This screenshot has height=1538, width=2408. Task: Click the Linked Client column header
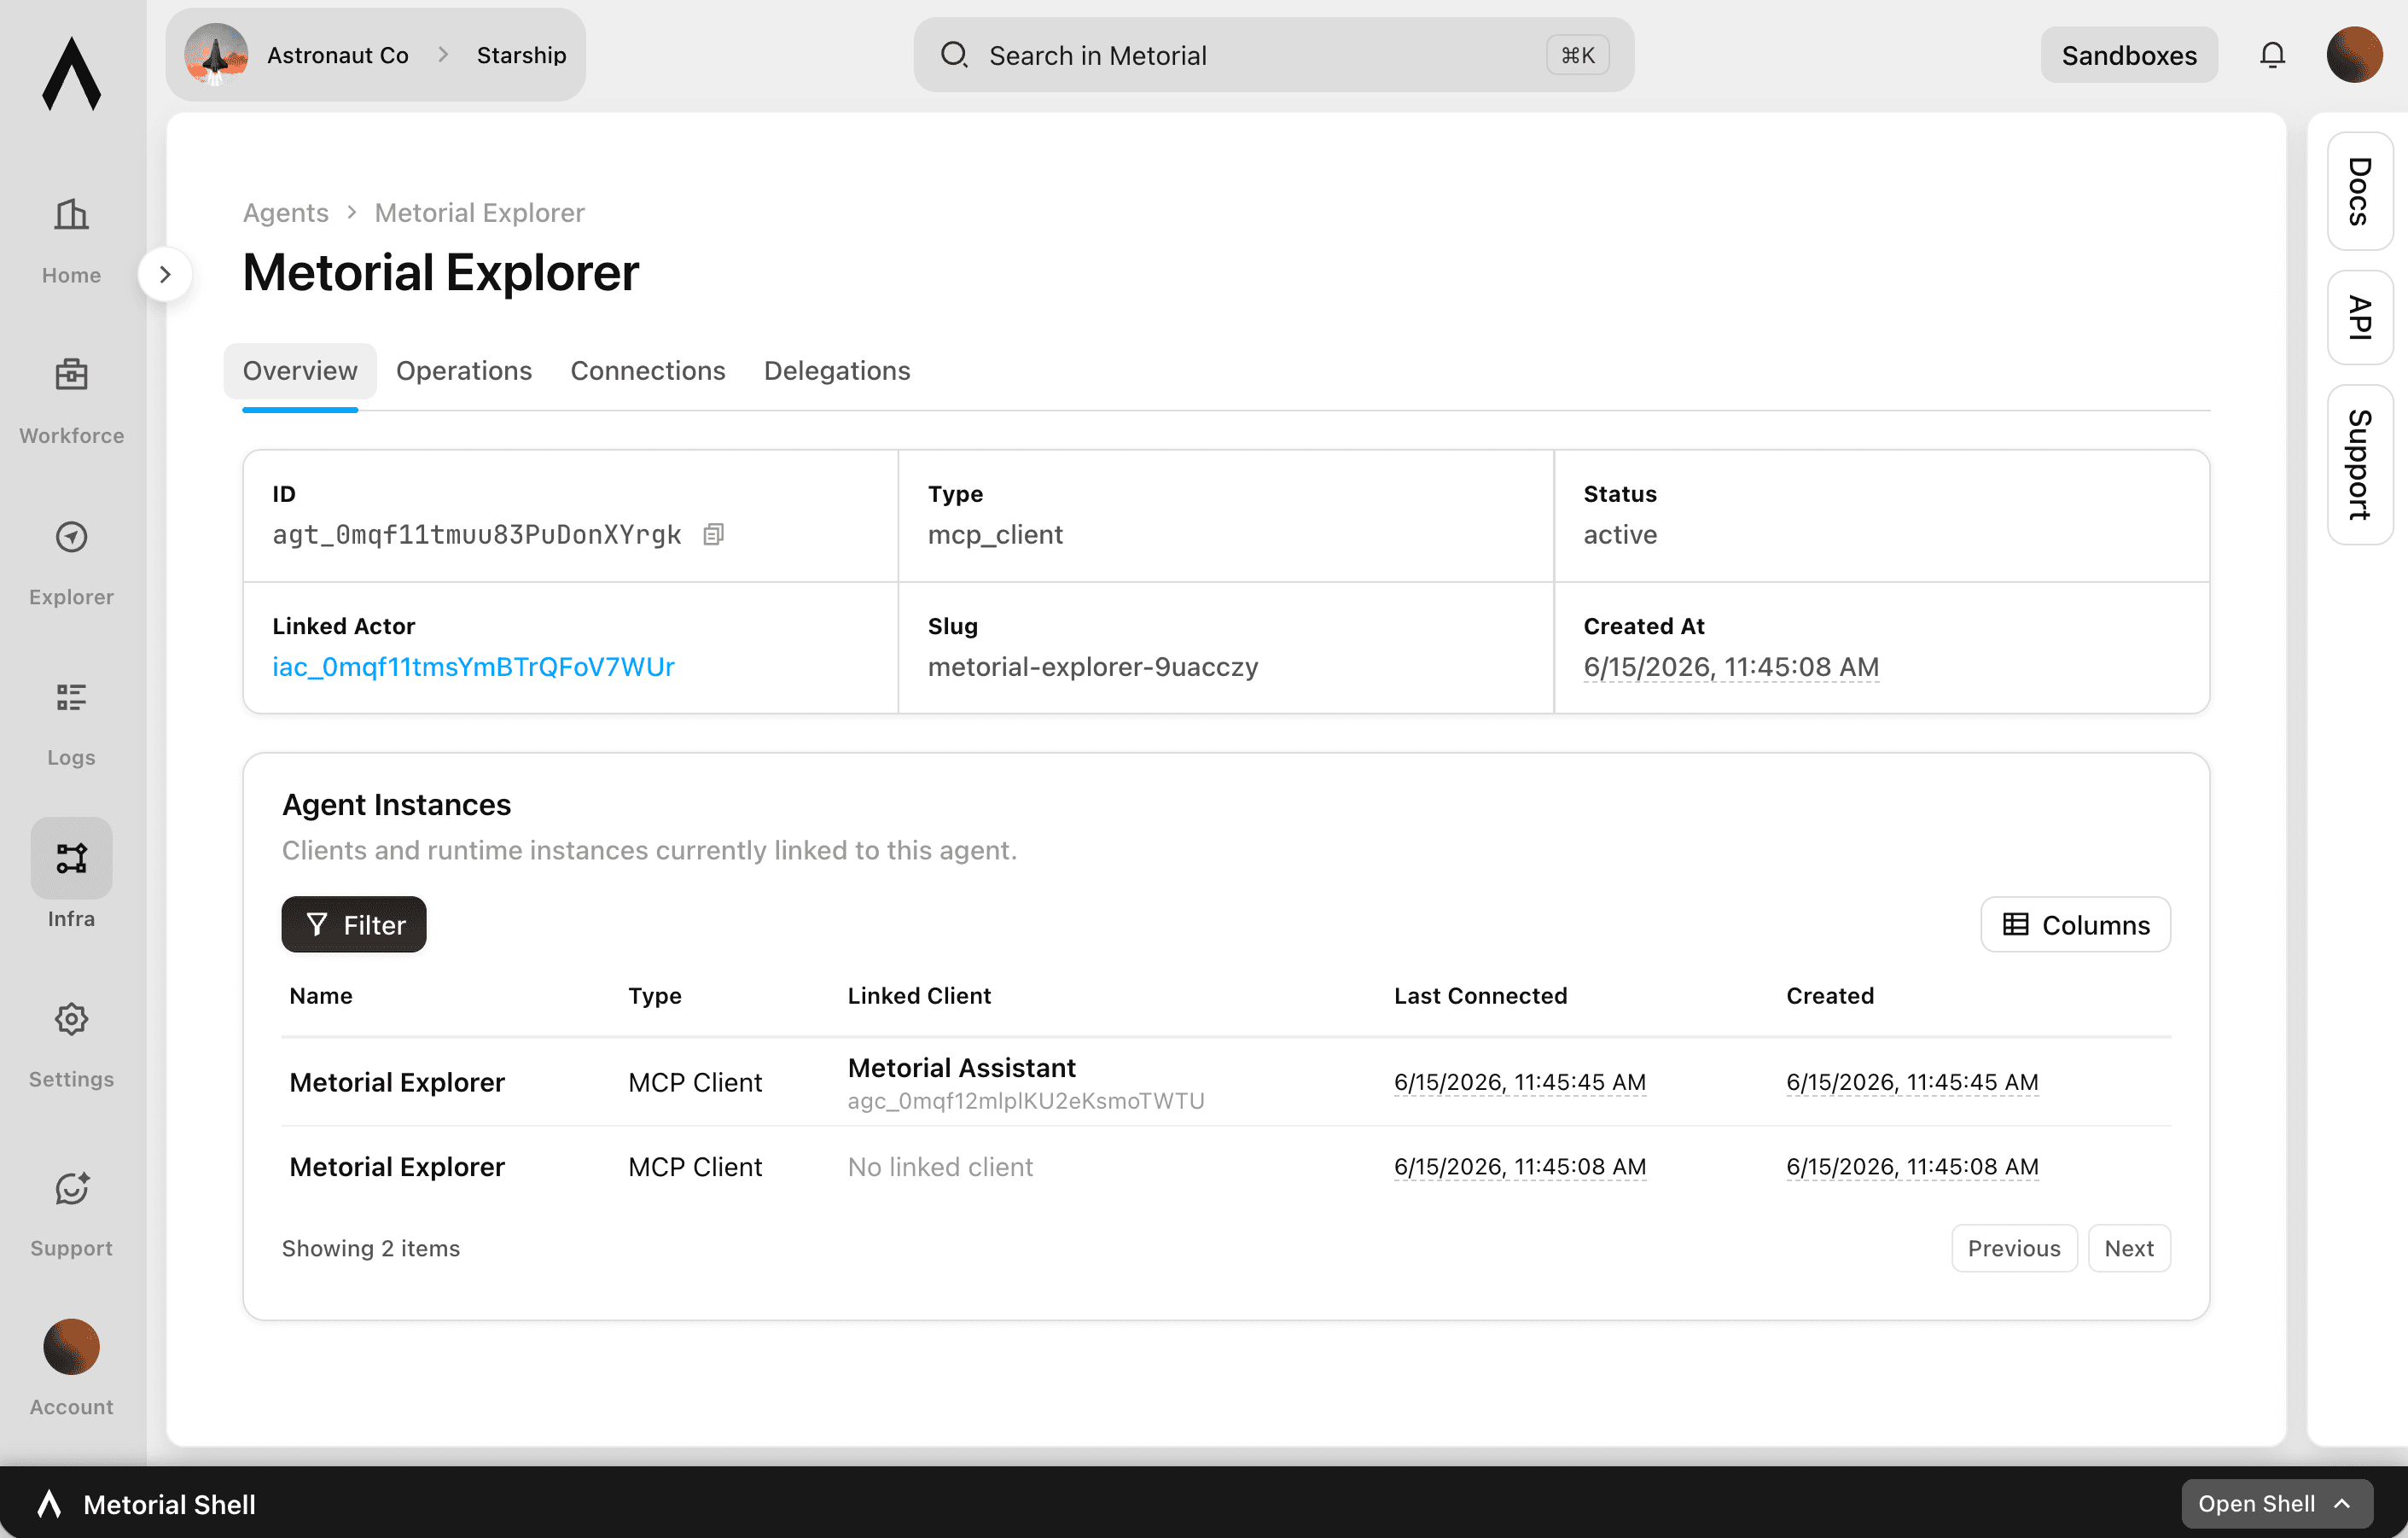pyautogui.click(x=919, y=995)
